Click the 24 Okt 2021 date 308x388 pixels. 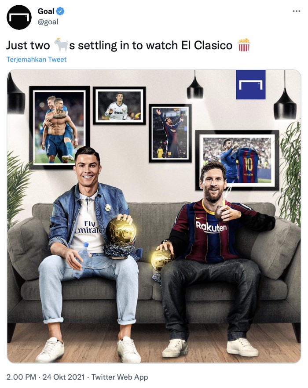(x=64, y=377)
